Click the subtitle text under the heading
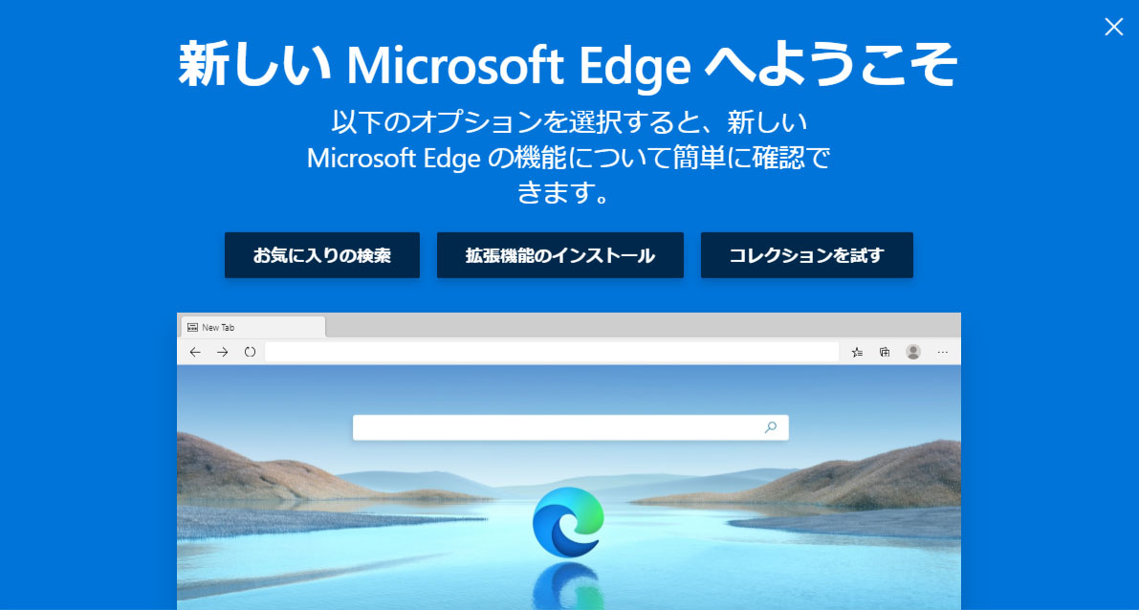Viewport: 1139px width, 610px height. [569, 158]
